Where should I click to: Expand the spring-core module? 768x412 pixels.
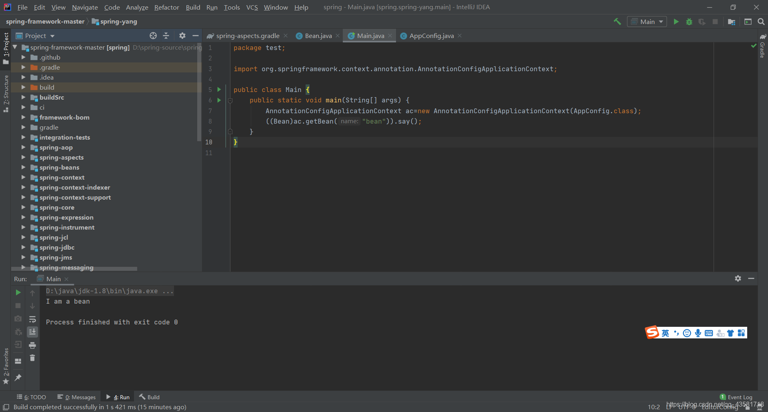[x=23, y=207]
